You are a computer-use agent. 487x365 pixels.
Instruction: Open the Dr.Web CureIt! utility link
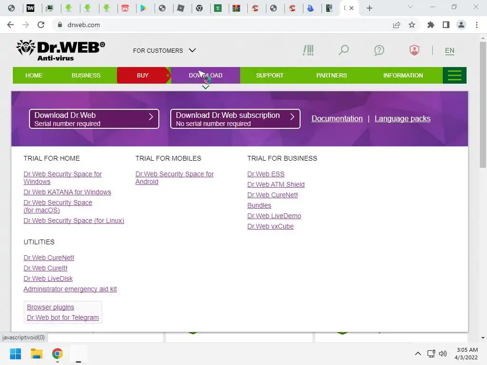[x=45, y=268]
